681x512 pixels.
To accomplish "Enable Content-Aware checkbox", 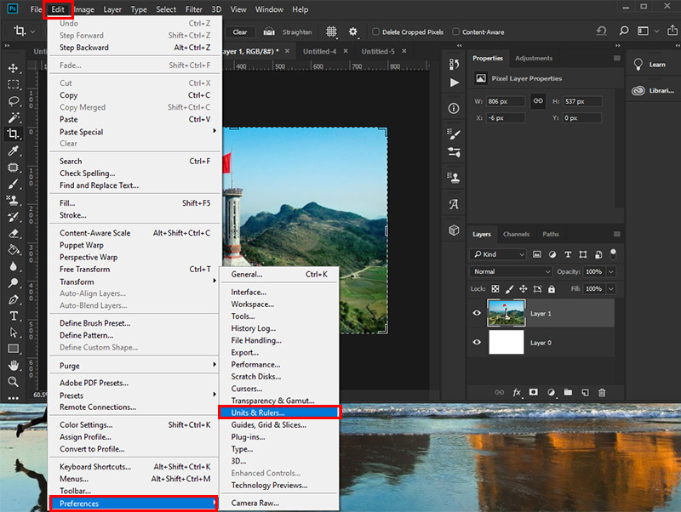I will click(455, 31).
